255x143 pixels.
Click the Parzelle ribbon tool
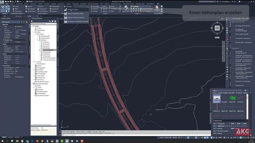[29, 6]
